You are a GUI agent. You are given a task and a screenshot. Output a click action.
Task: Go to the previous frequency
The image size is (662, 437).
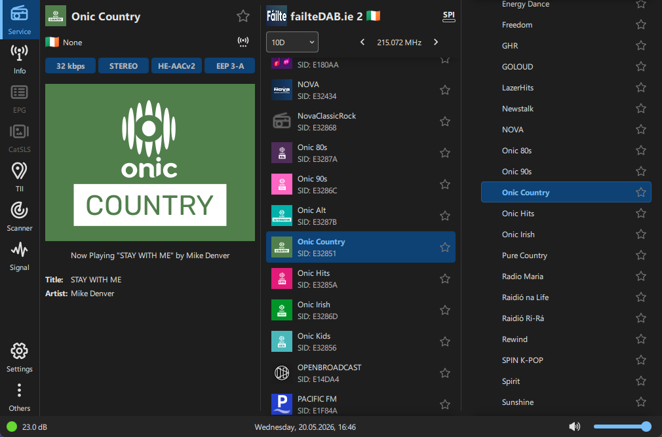pos(362,42)
